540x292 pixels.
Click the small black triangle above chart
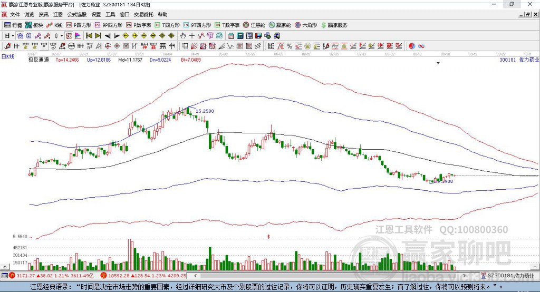[438, 63]
